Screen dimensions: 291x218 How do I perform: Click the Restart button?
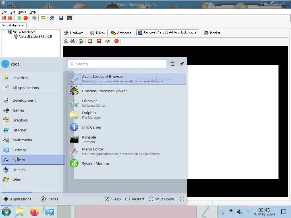coord(135,199)
